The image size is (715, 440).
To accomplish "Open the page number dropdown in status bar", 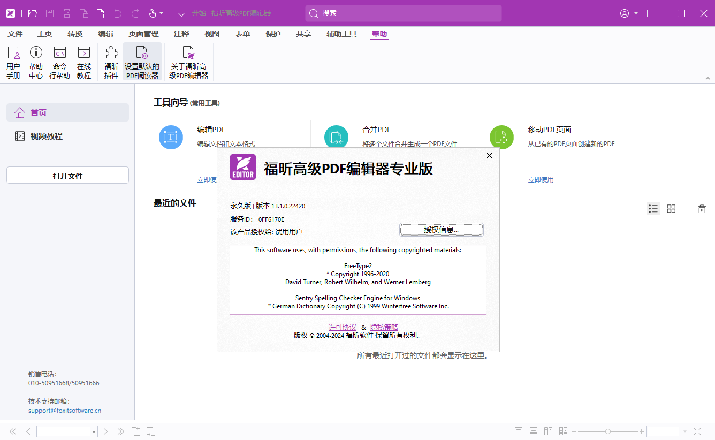I will pos(94,431).
